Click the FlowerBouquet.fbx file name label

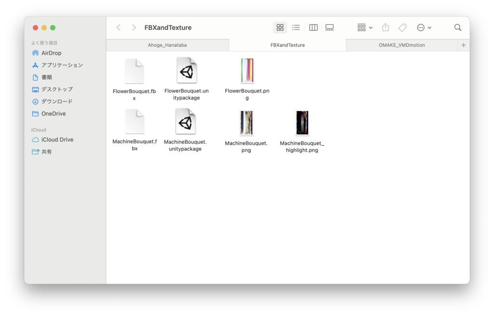click(x=134, y=95)
